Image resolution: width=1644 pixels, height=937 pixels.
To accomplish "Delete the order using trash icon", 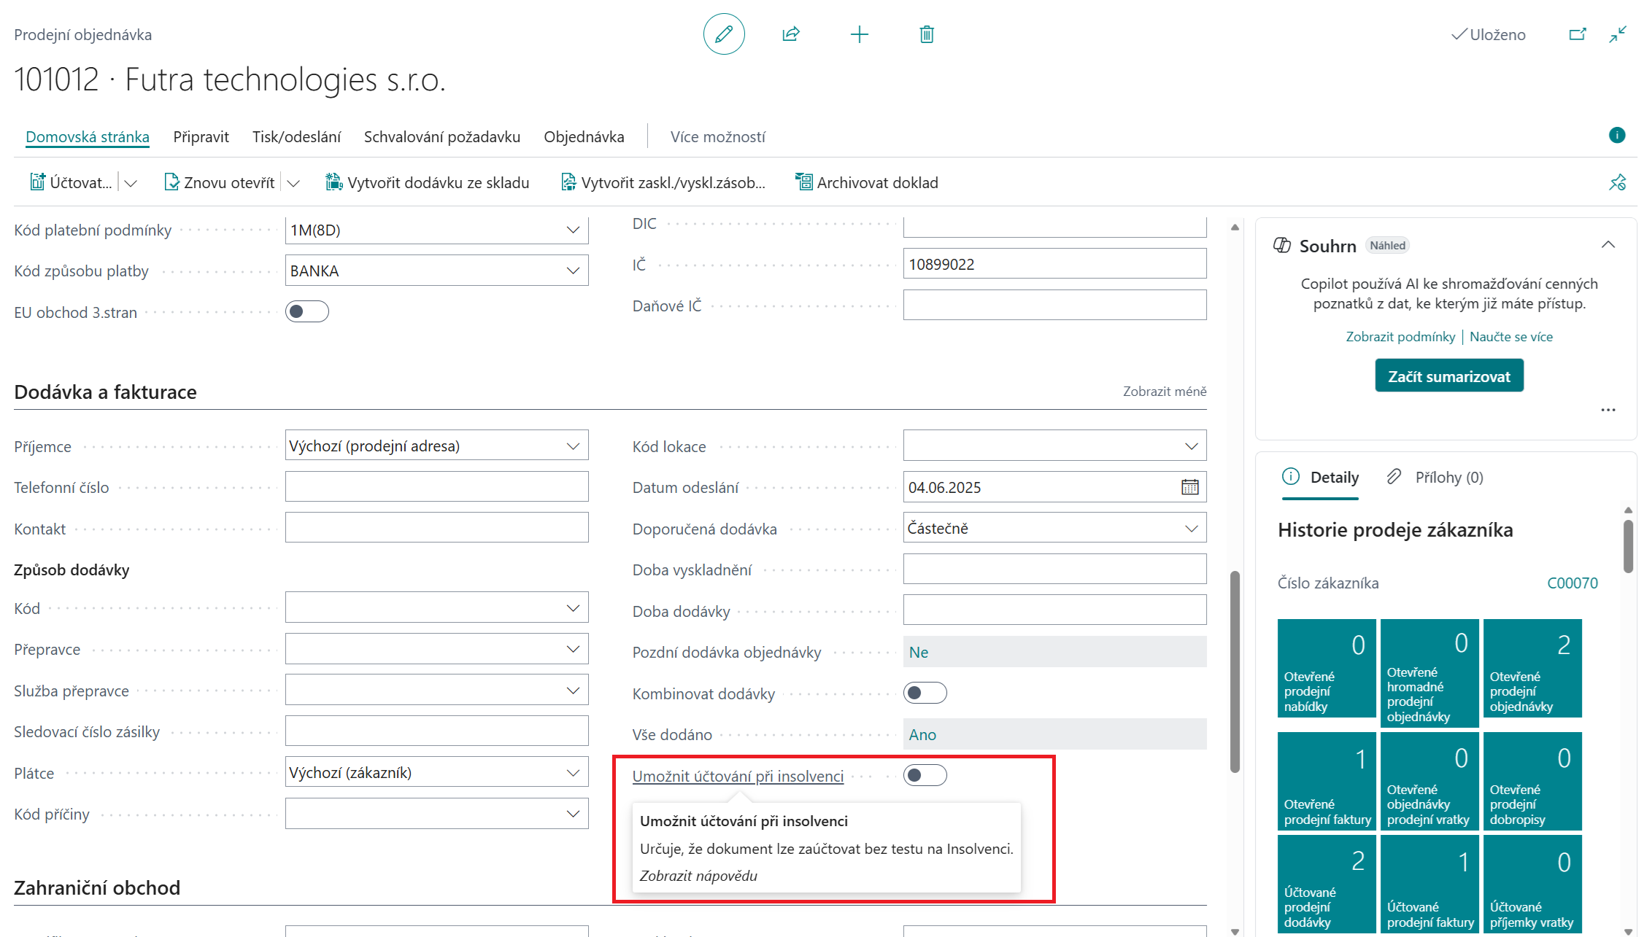I will click(925, 34).
